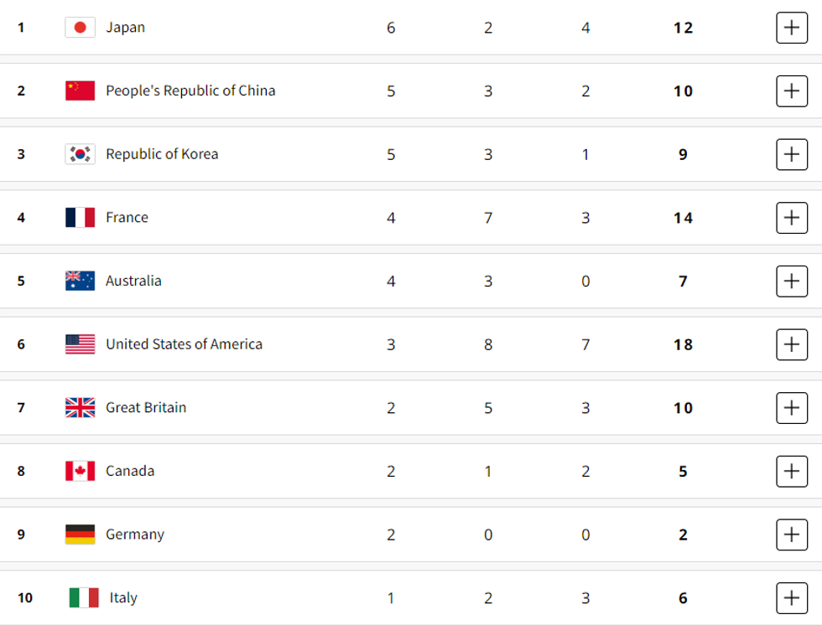The width and height of the screenshot is (822, 625).
Task: Click the France flag icon
Action: tap(81, 218)
